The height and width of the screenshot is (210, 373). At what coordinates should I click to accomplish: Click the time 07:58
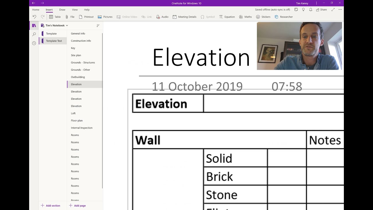tap(287, 87)
